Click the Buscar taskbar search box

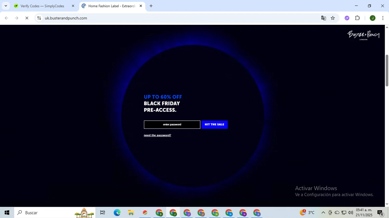tap(55, 213)
